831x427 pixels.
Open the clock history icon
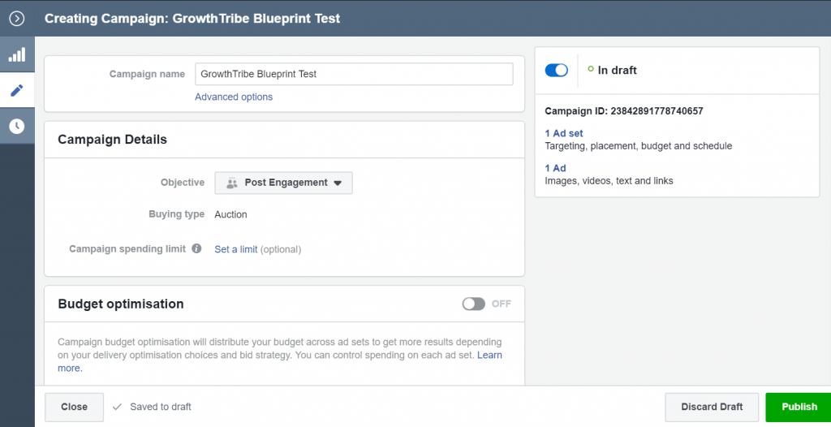point(17,127)
